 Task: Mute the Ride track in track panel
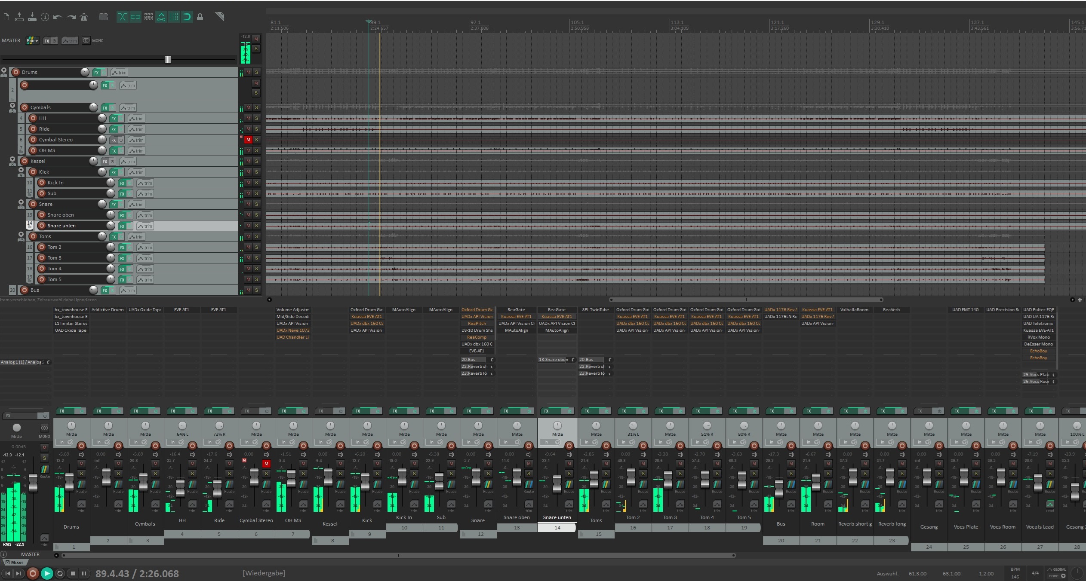pyautogui.click(x=248, y=129)
